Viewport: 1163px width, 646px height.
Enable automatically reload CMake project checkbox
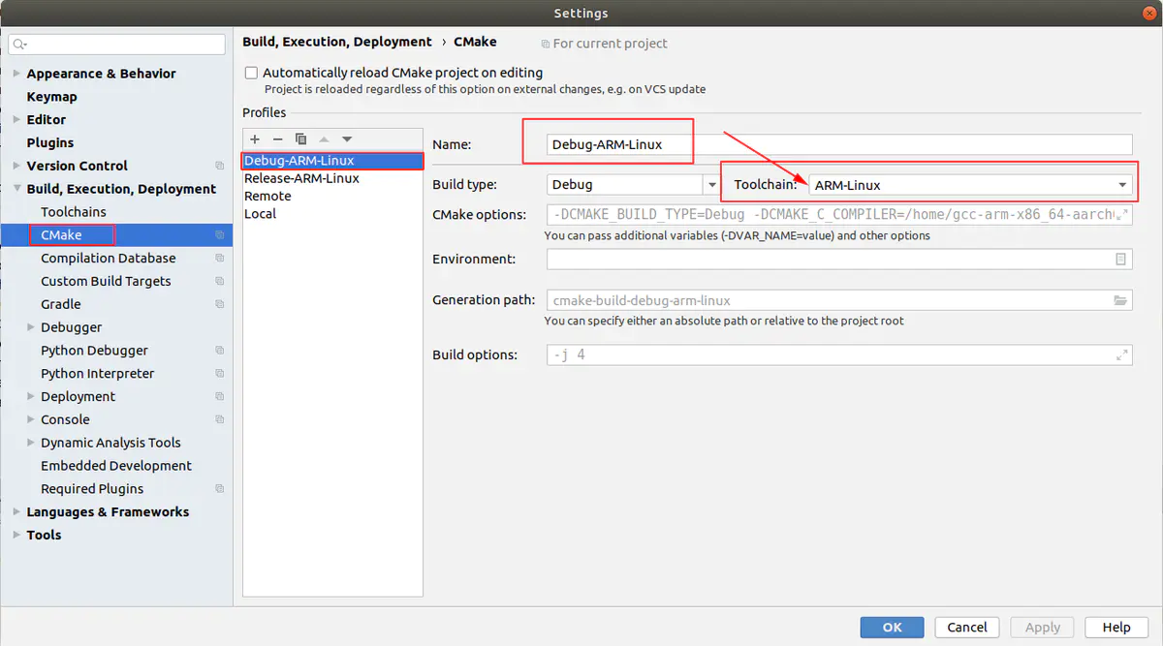point(252,73)
